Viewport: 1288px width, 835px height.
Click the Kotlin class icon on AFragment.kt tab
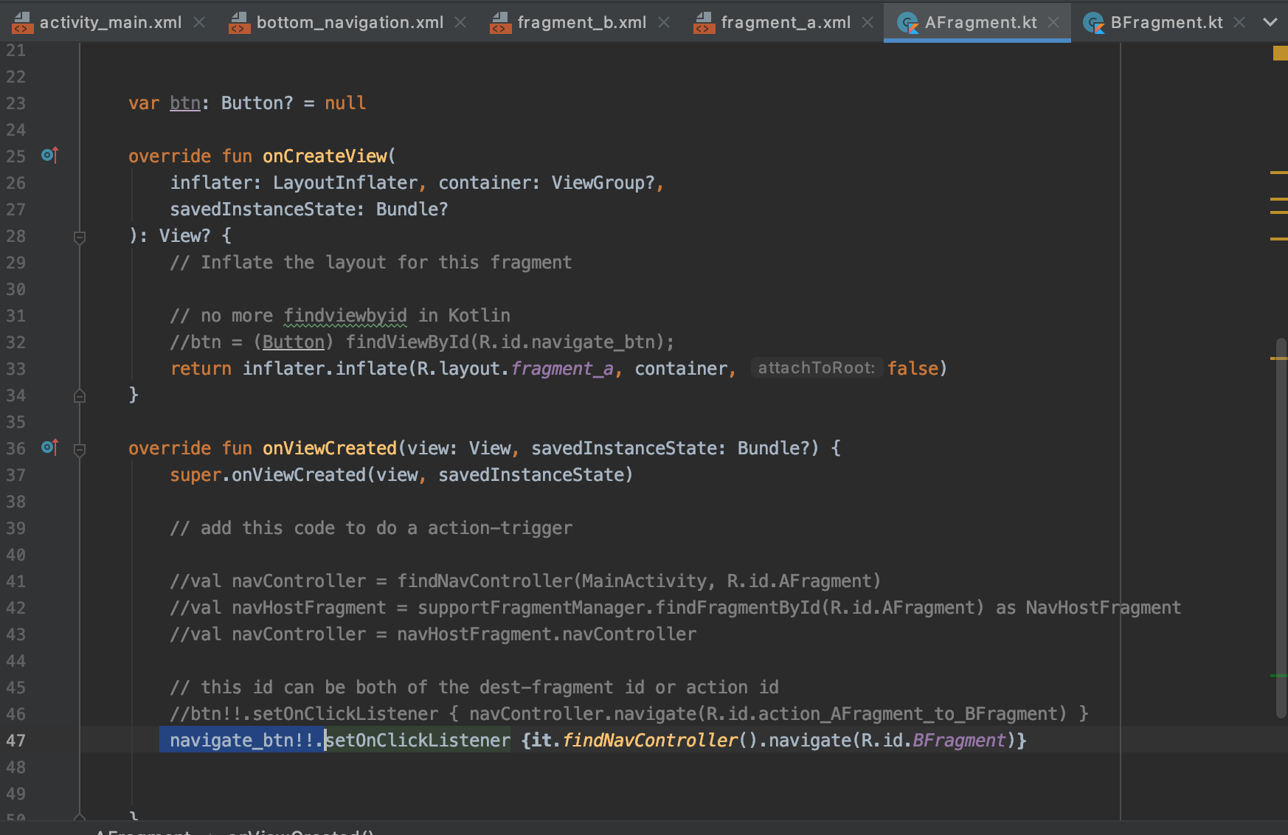[x=907, y=23]
